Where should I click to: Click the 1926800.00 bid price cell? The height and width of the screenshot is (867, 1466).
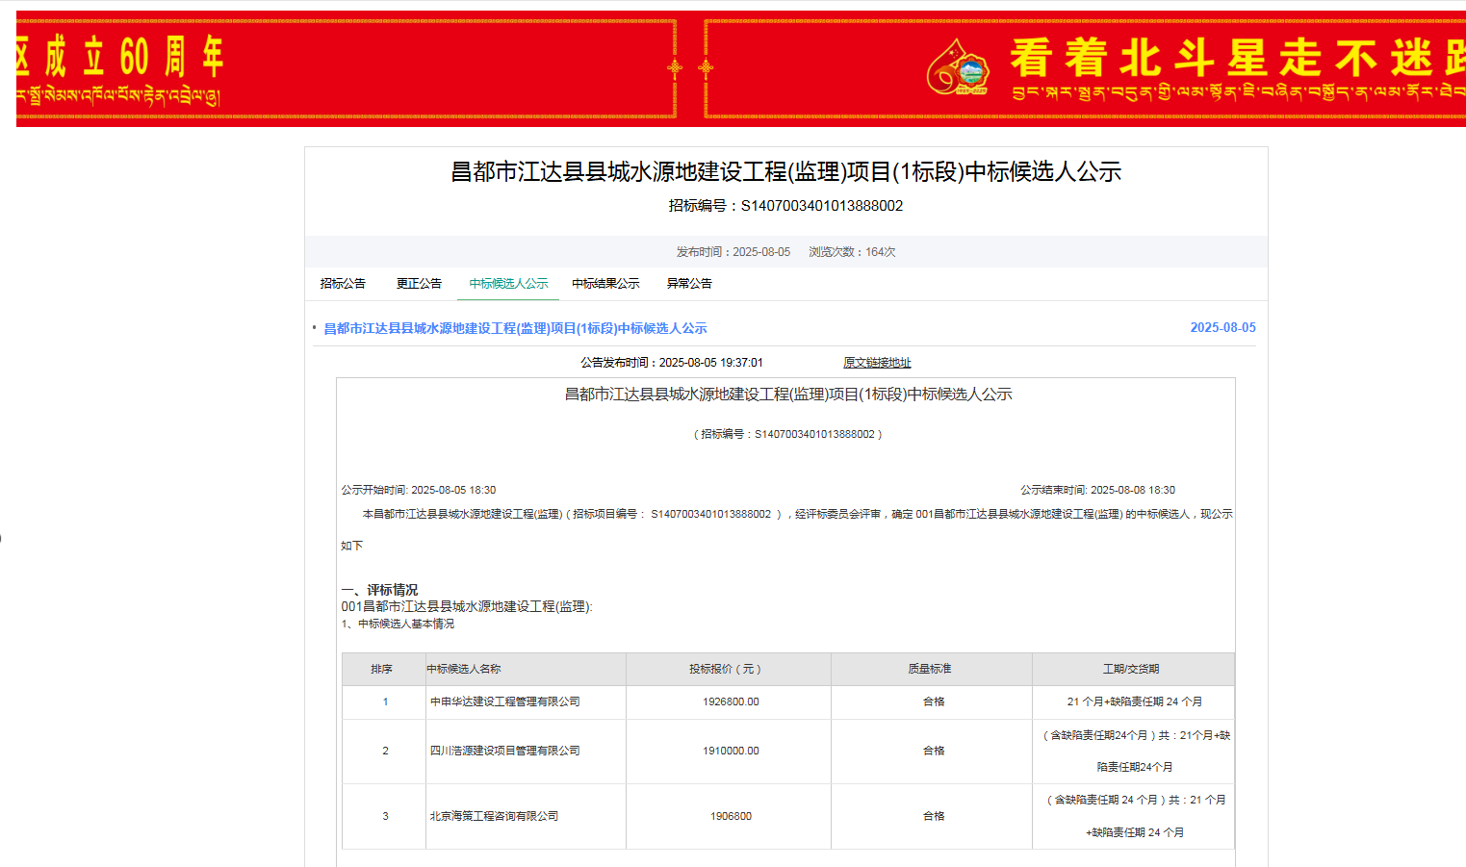(731, 702)
